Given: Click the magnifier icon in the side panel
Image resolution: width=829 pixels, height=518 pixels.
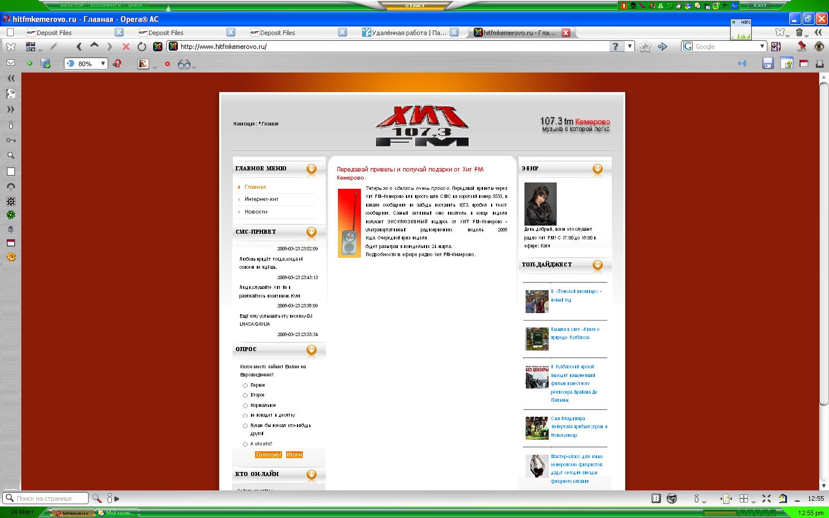Looking at the screenshot, I should (x=10, y=155).
